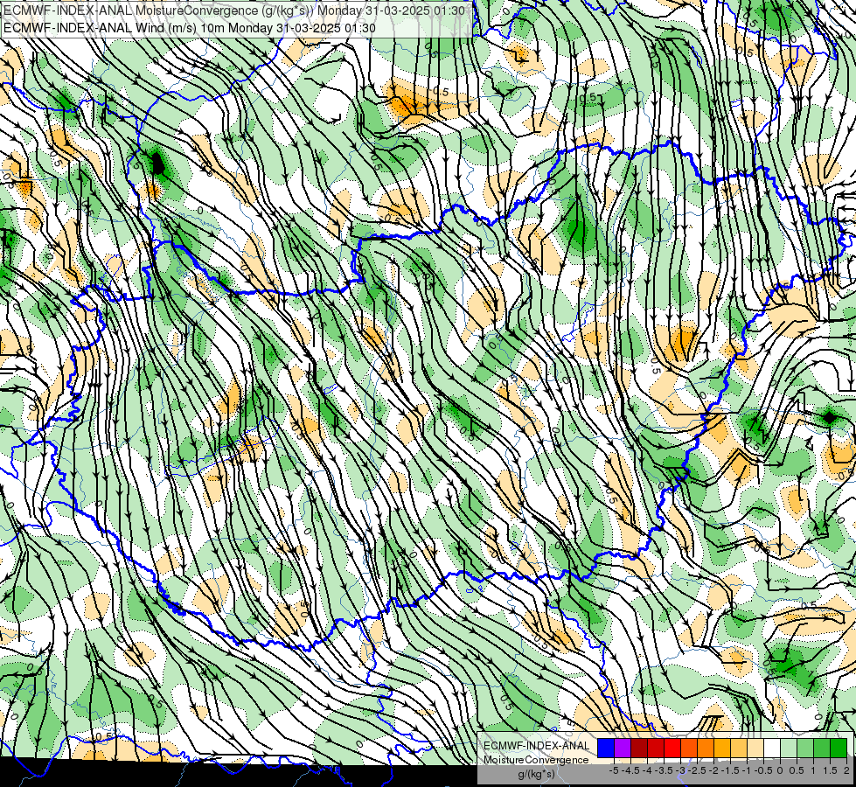This screenshot has height=787, width=856.
Task: Pick the medium green swatch between 1 and 1.5
Action: pos(822,748)
